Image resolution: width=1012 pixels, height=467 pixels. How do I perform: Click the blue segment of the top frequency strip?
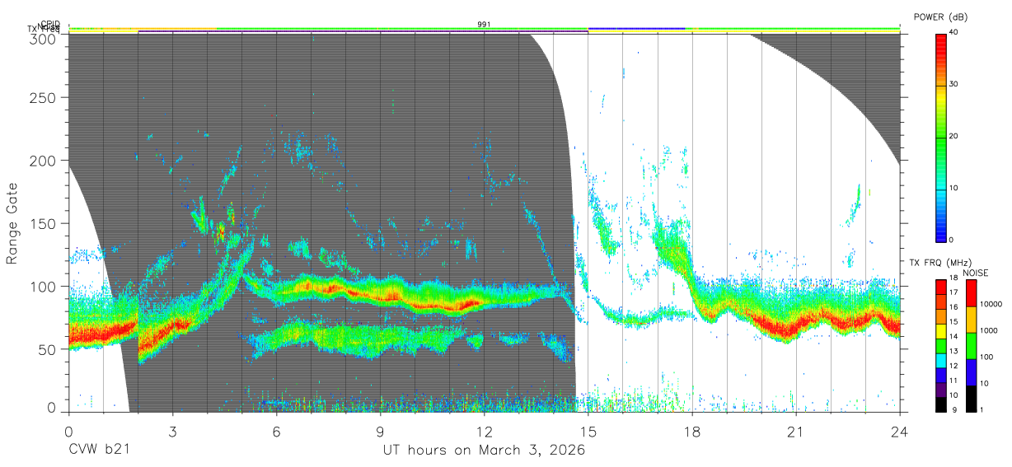point(636,28)
